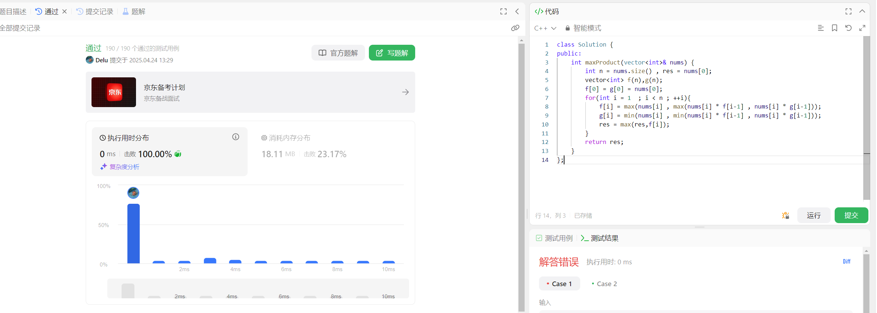This screenshot has height=313, width=877.
Task: Switch to 测试结果 tab
Action: (x=600, y=238)
